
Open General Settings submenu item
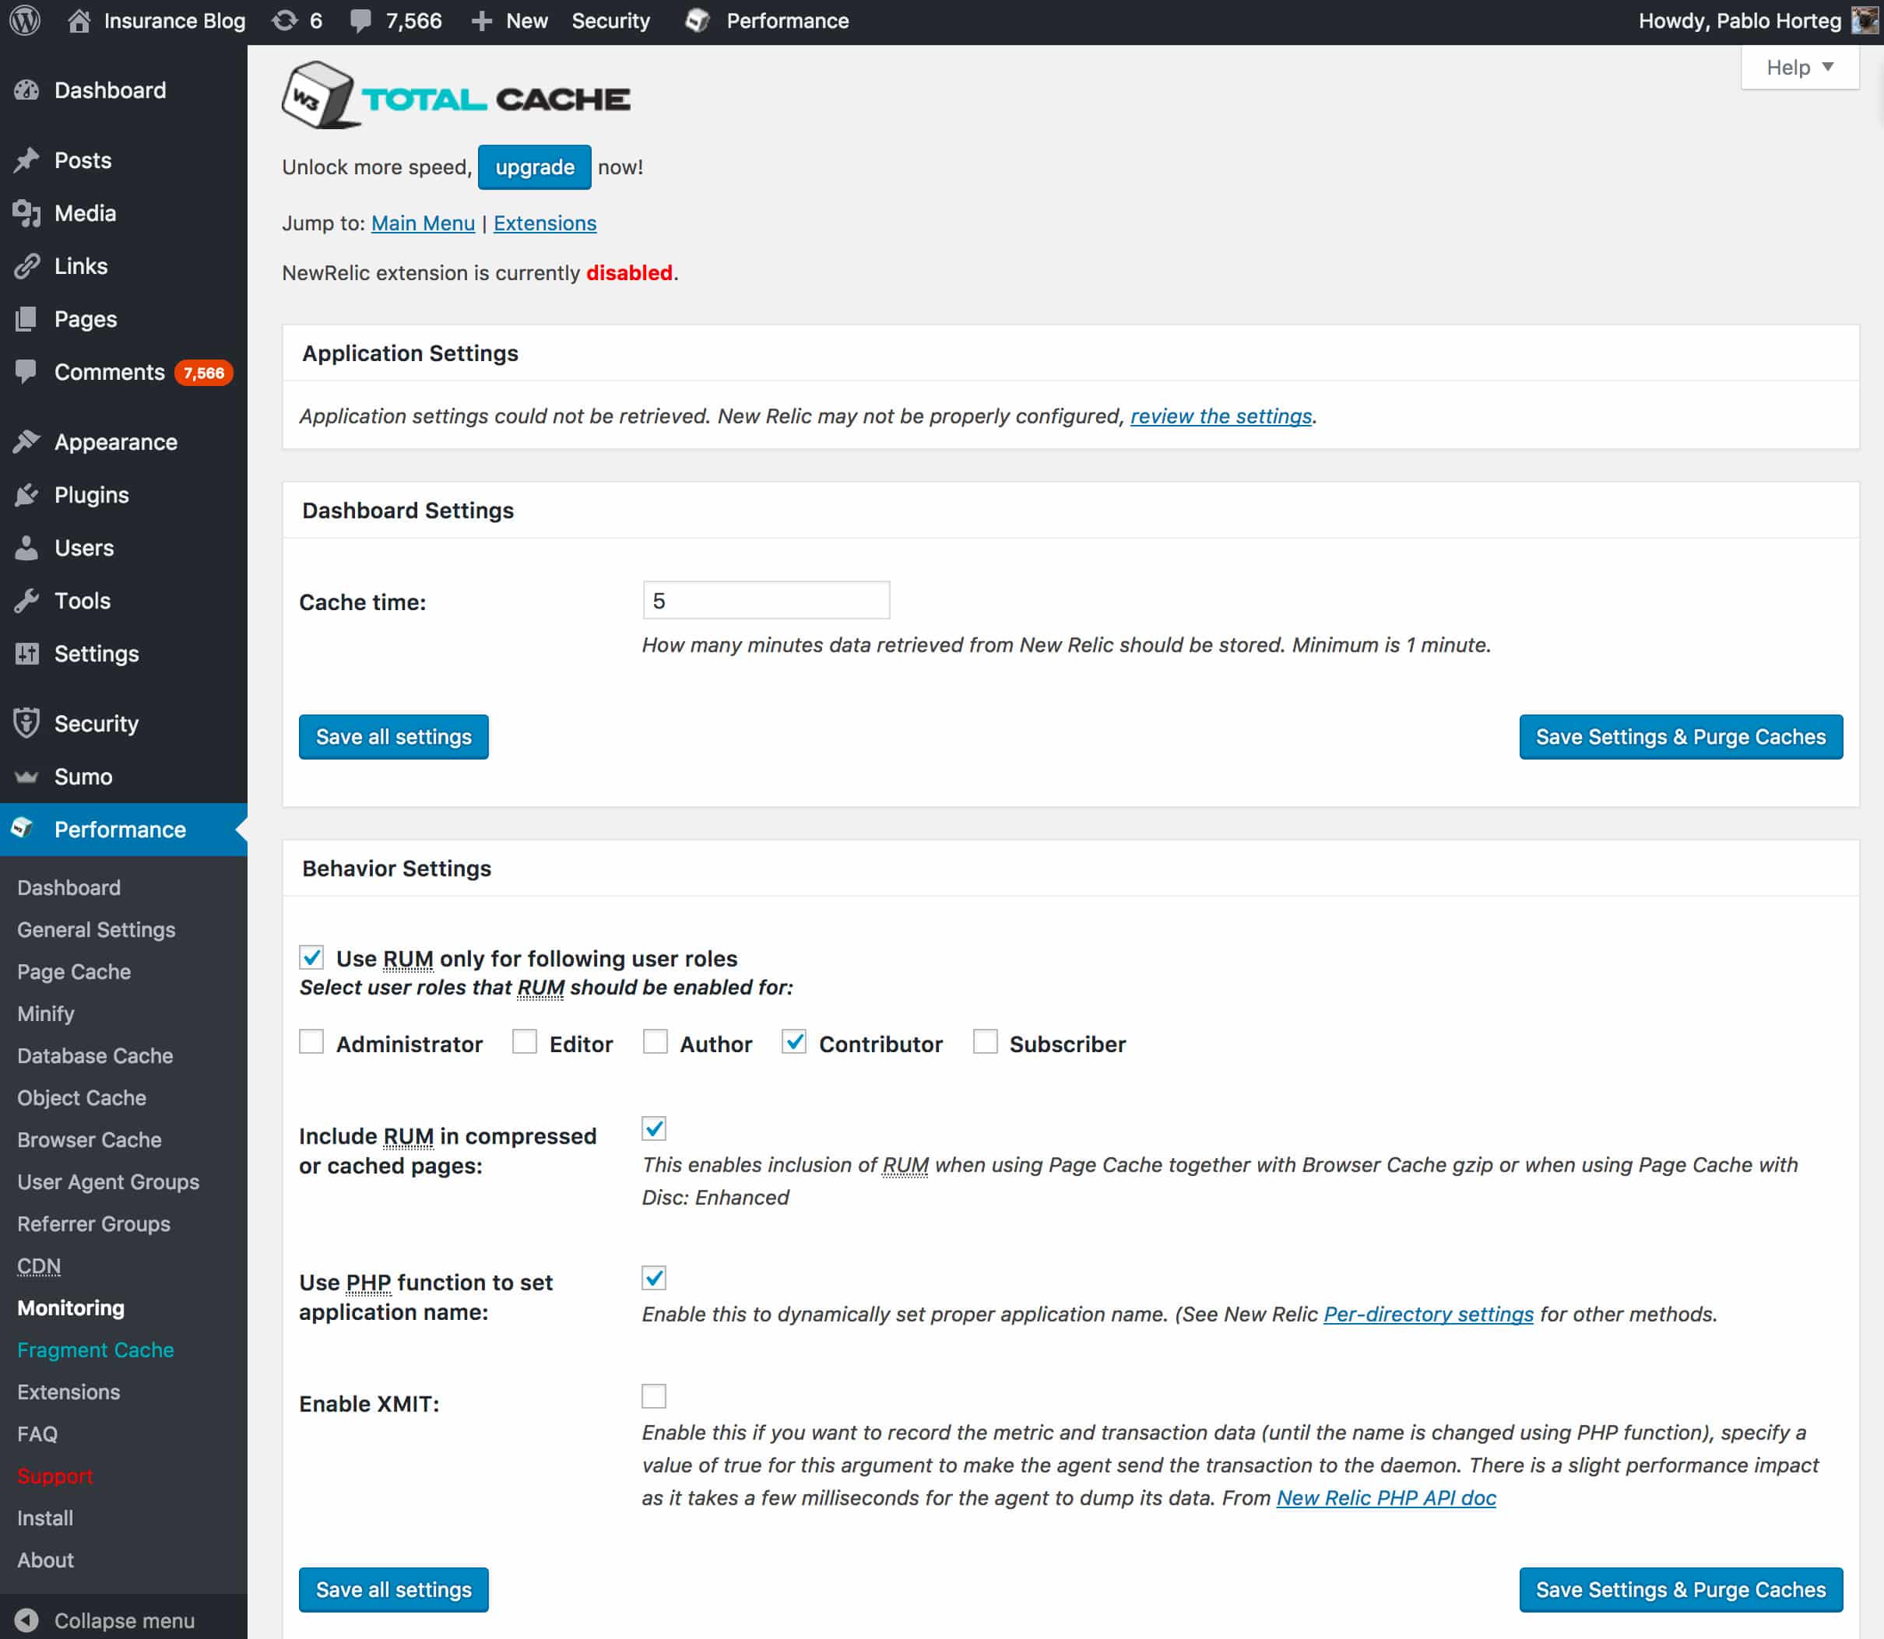[96, 929]
